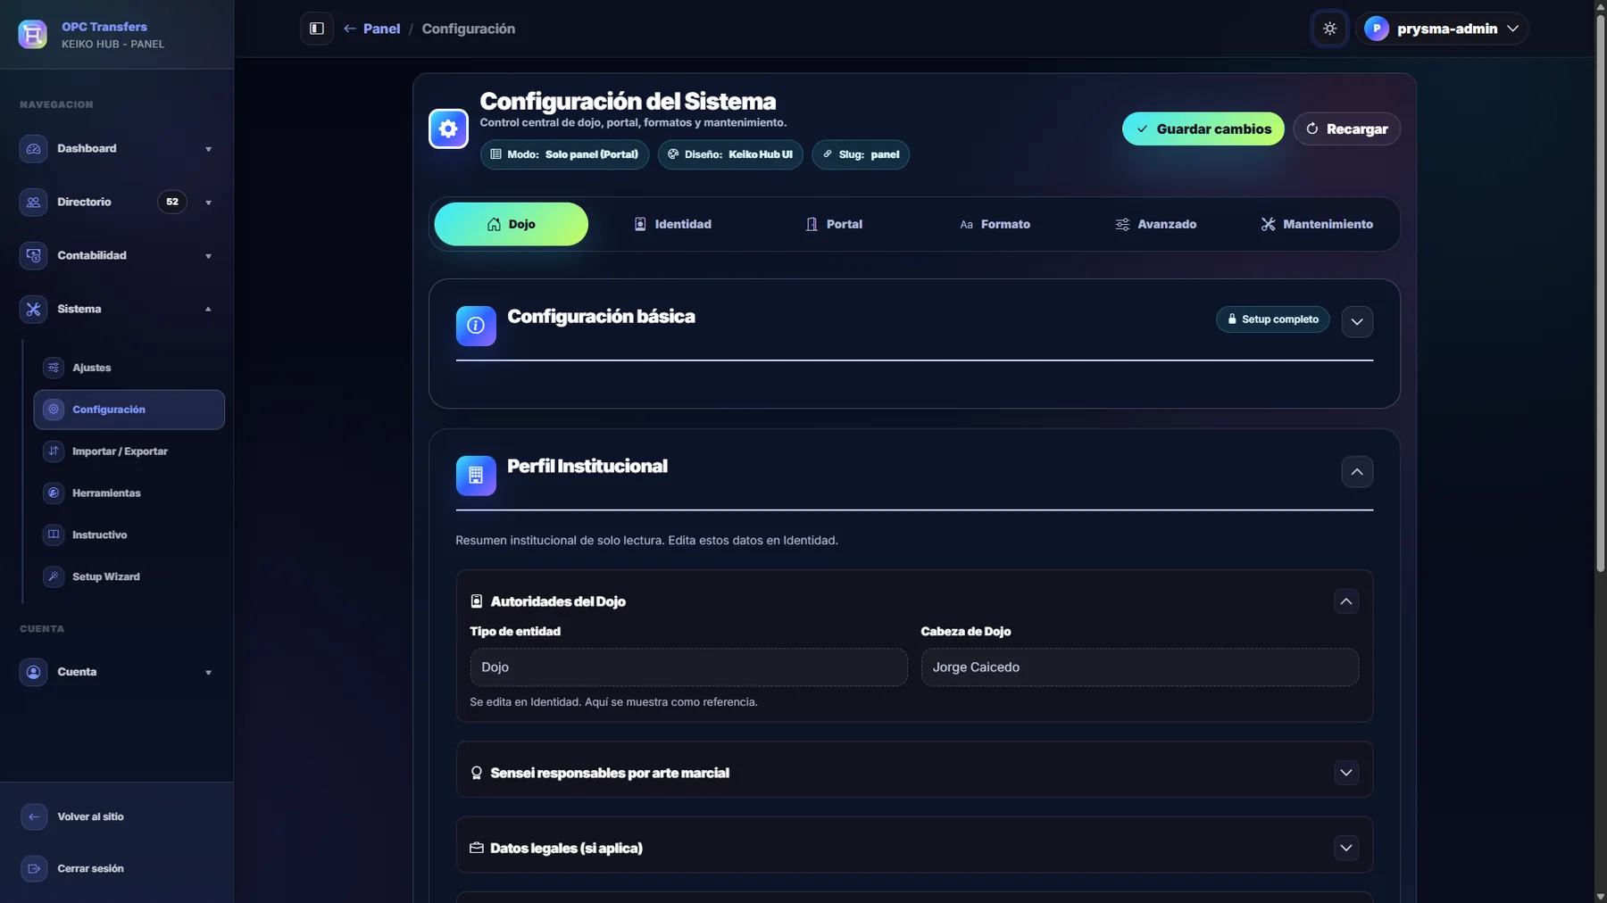
Task: Open the prysma-admin user menu
Action: pos(1442,29)
